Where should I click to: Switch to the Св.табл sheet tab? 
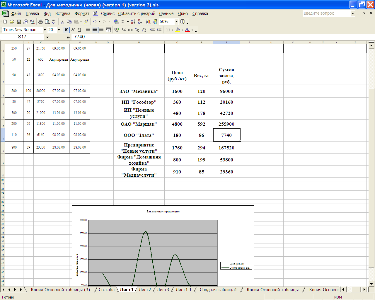tap(107, 289)
